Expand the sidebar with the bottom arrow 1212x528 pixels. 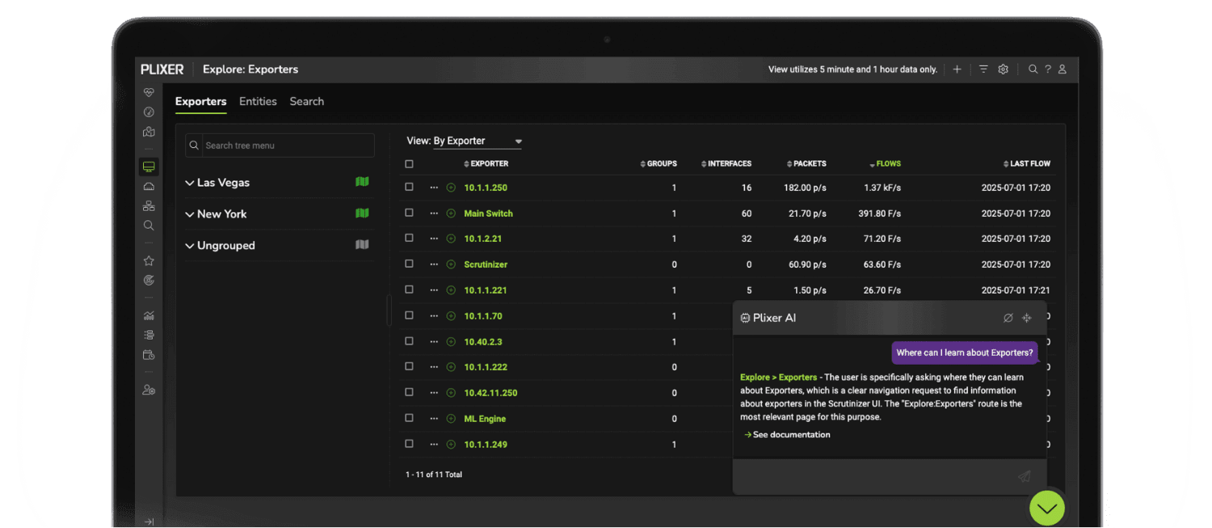click(x=149, y=522)
